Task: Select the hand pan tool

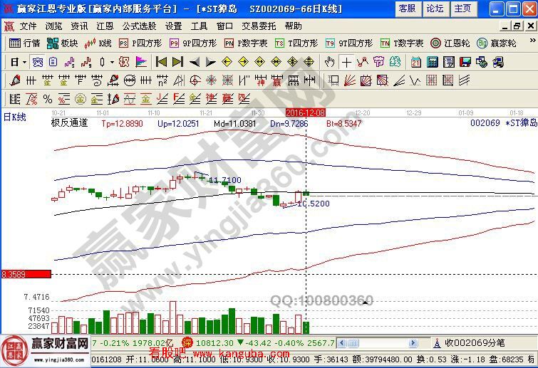Action: point(330,62)
